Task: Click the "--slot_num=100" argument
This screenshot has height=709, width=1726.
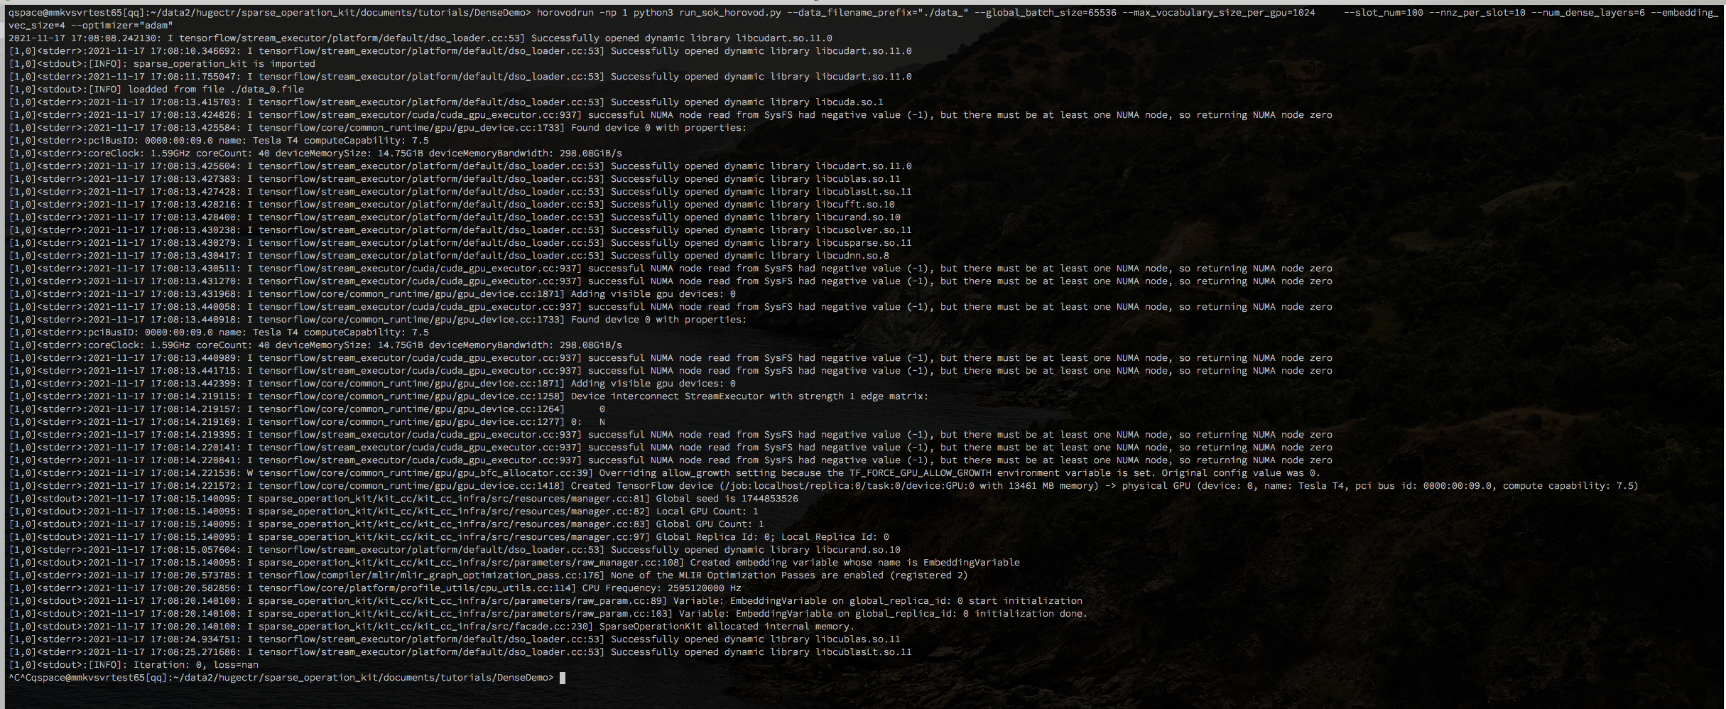Action: coord(1383,13)
